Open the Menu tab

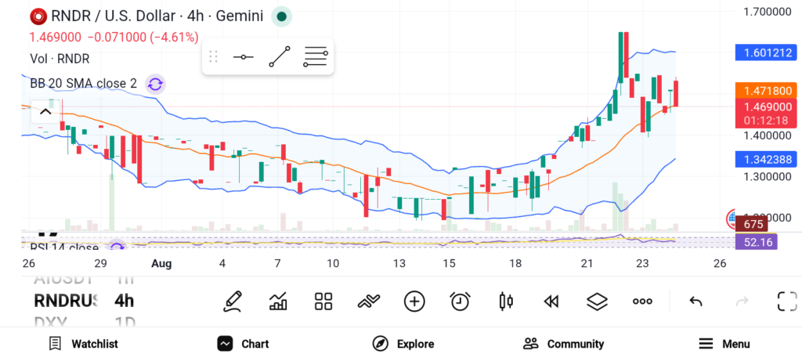click(x=724, y=344)
